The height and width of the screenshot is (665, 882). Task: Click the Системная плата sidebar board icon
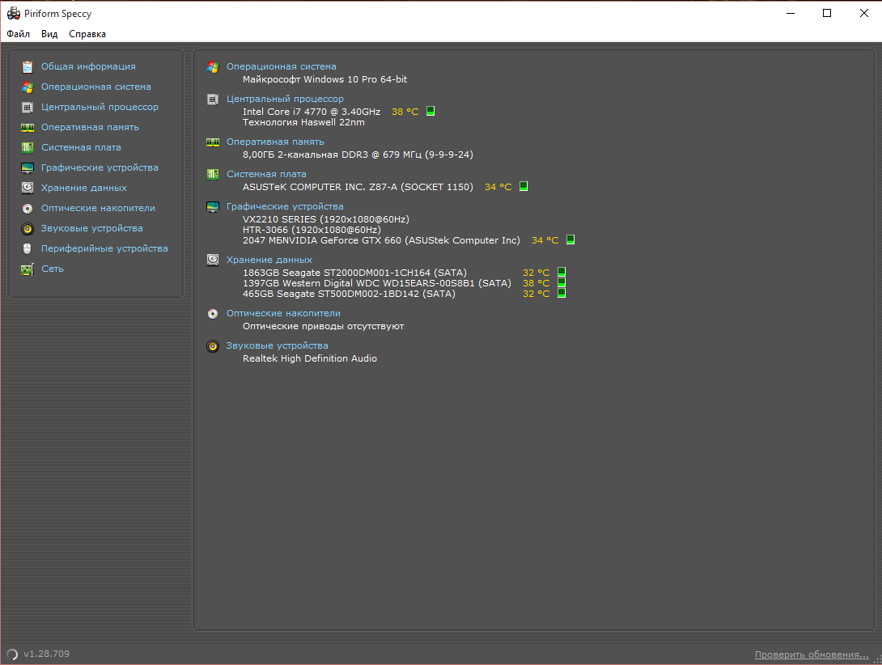27,147
